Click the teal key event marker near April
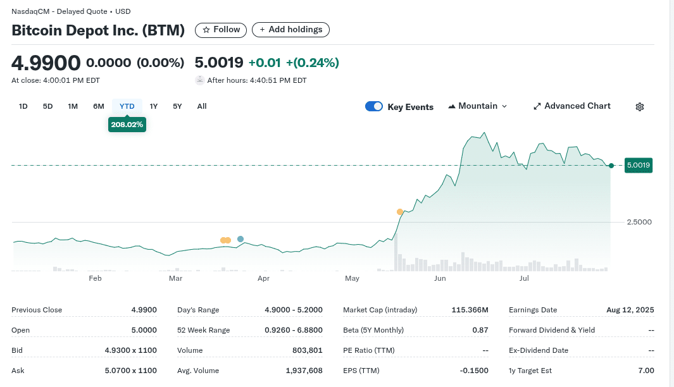 (240, 239)
